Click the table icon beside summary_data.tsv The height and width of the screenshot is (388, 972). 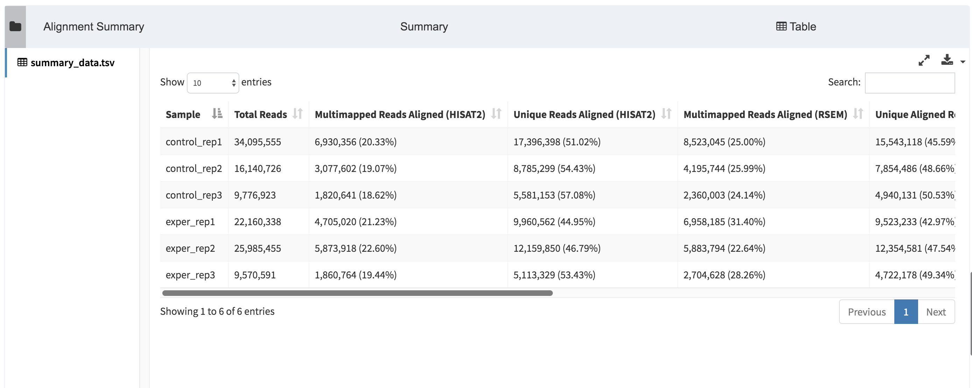click(x=22, y=62)
